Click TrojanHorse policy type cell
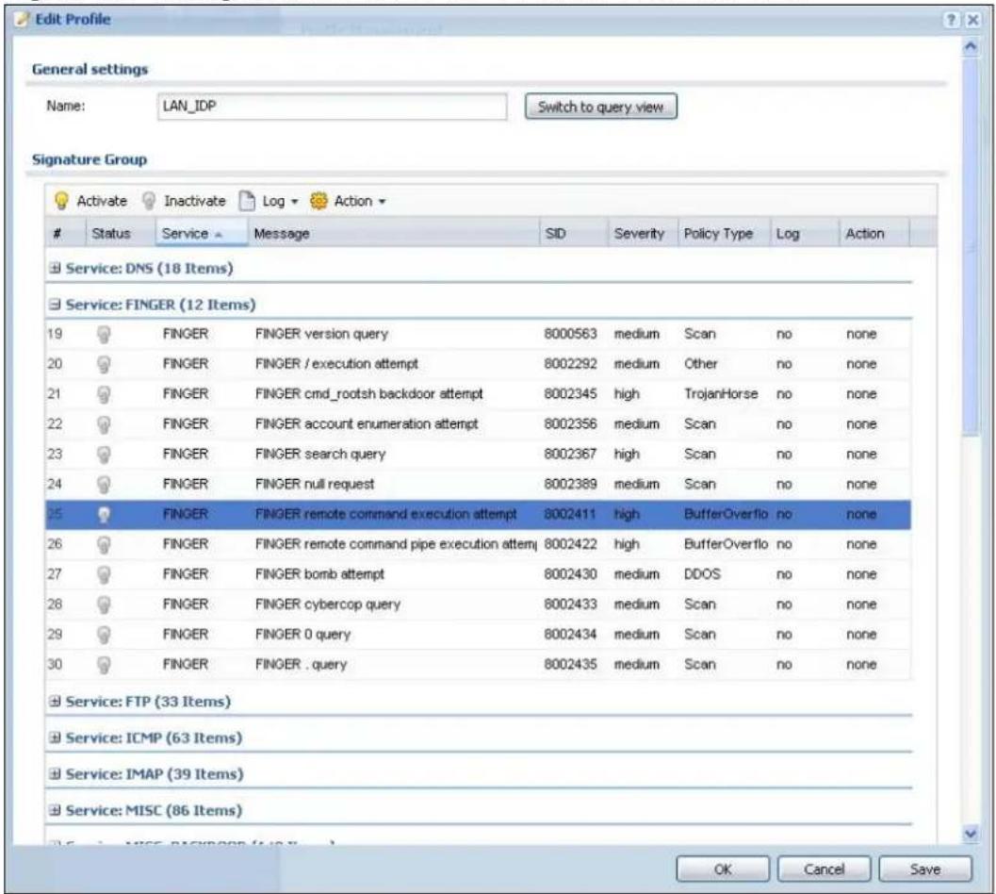Image resolution: width=996 pixels, height=894 pixels. 721,394
